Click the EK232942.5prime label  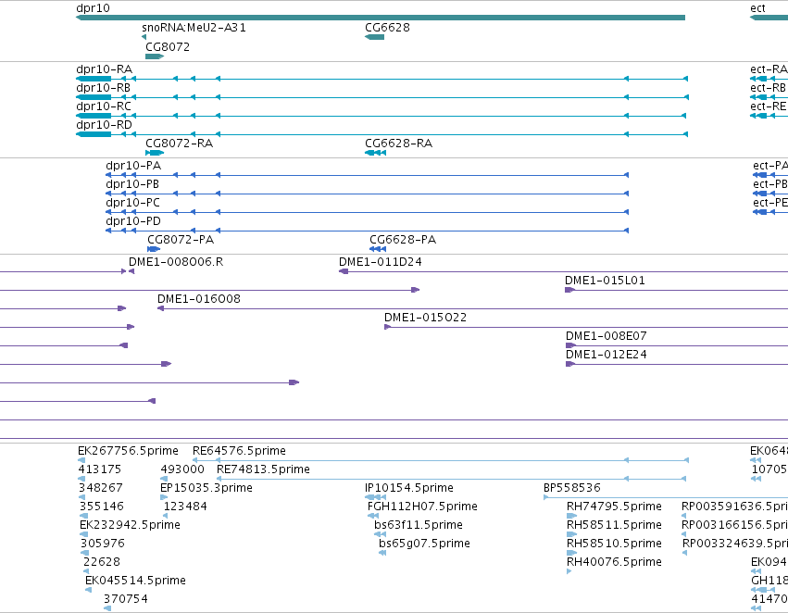pos(131,525)
